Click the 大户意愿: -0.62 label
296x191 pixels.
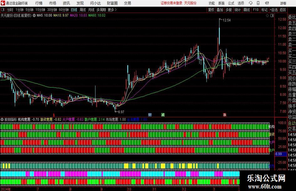click(73, 119)
